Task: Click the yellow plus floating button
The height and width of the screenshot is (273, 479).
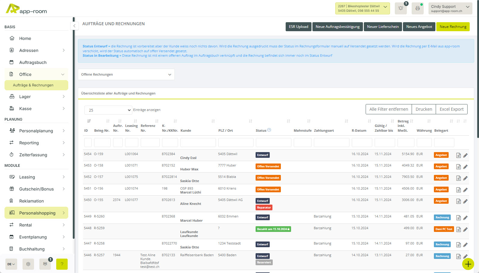Action: [x=468, y=264]
